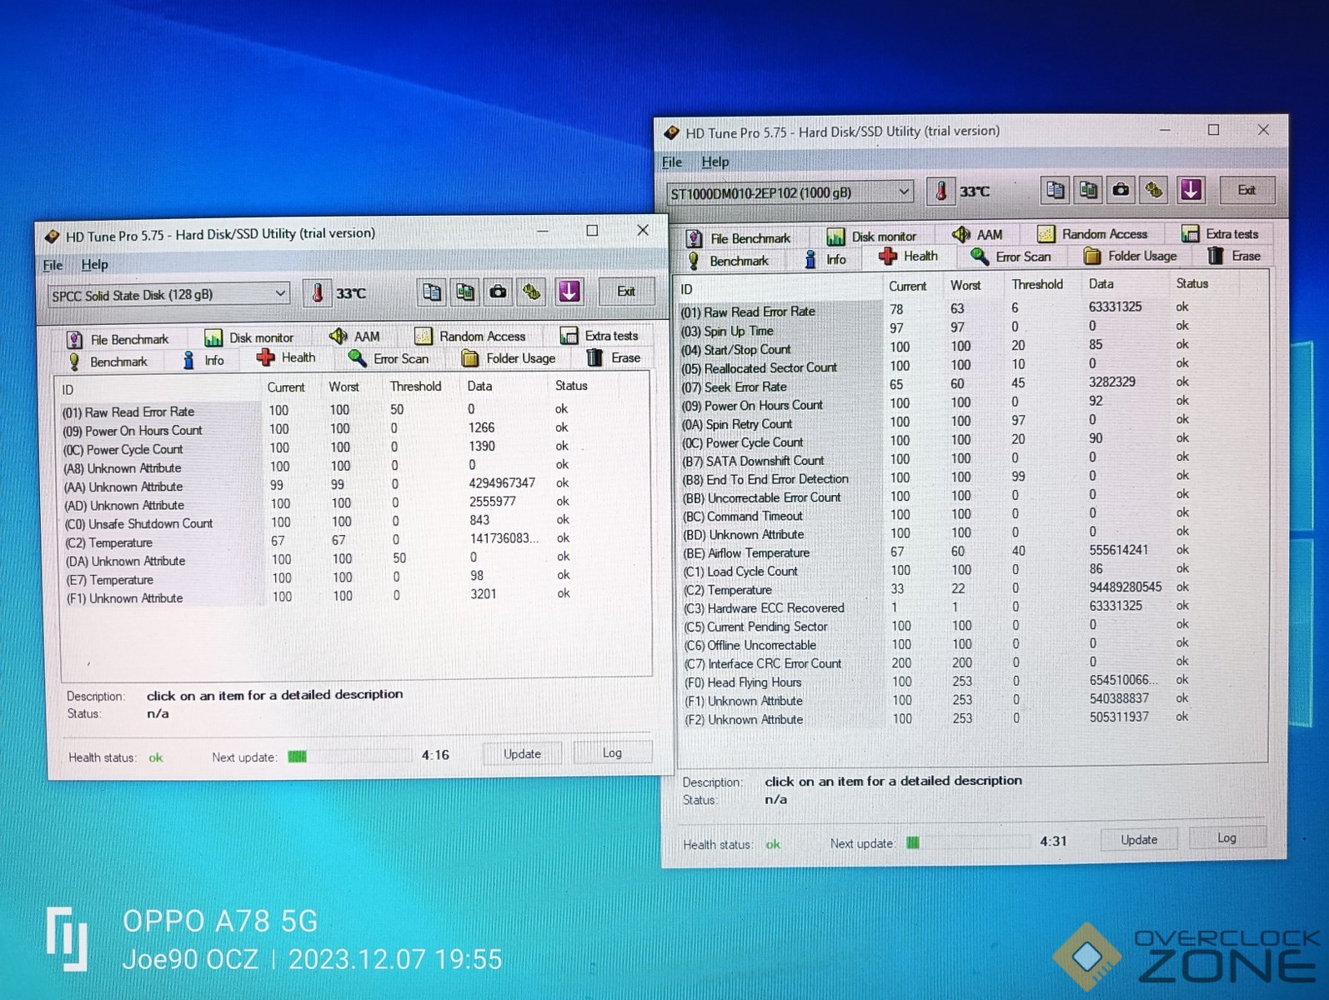Switch to Info tab in ST1000DM010 window
This screenshot has height=1000, width=1329.
825,259
